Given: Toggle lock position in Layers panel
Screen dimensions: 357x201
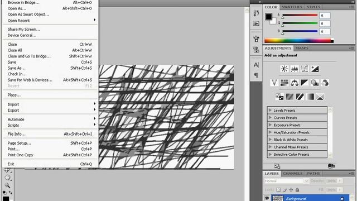Looking at the screenshot, I should 291,190.
